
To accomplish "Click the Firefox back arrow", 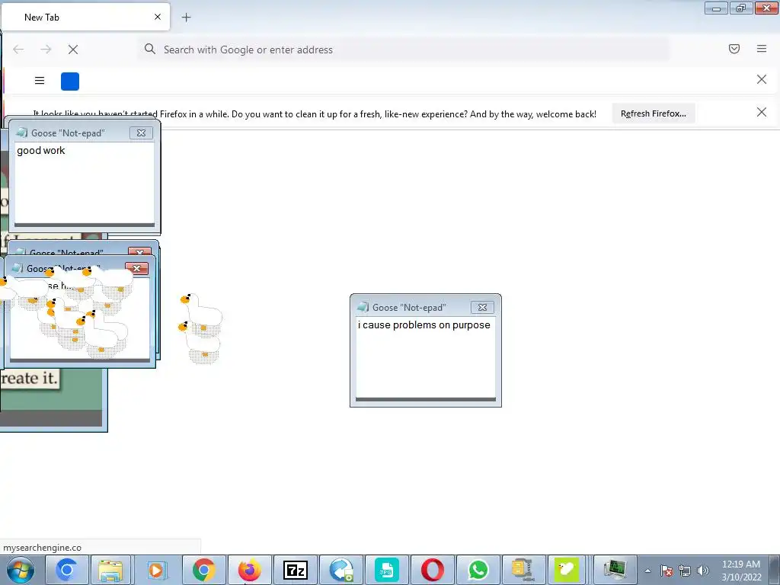I will point(18,50).
